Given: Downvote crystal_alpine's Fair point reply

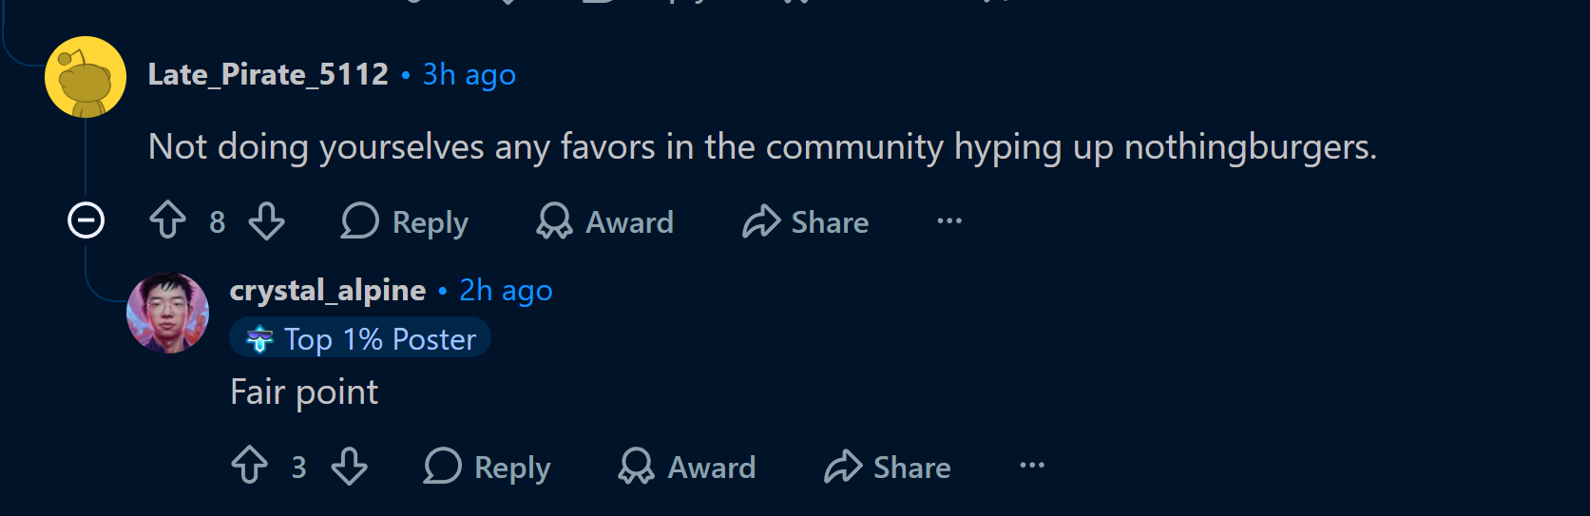Looking at the screenshot, I should [349, 466].
